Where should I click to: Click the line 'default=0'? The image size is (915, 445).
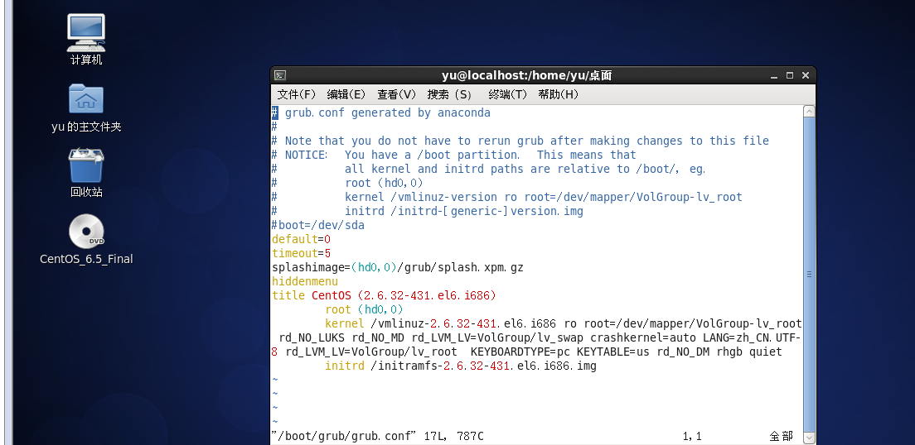pos(301,239)
